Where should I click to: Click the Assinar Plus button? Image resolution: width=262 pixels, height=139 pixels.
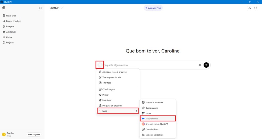point(153,8)
